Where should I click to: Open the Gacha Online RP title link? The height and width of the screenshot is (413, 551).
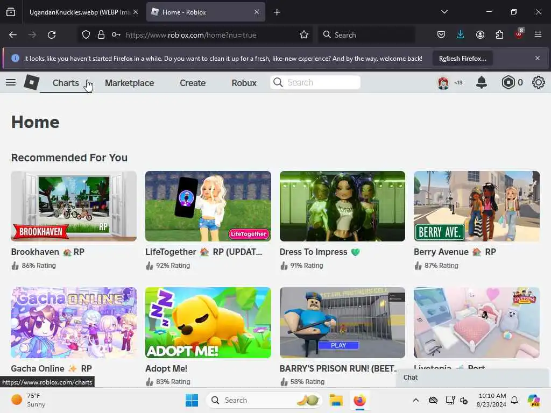51,368
